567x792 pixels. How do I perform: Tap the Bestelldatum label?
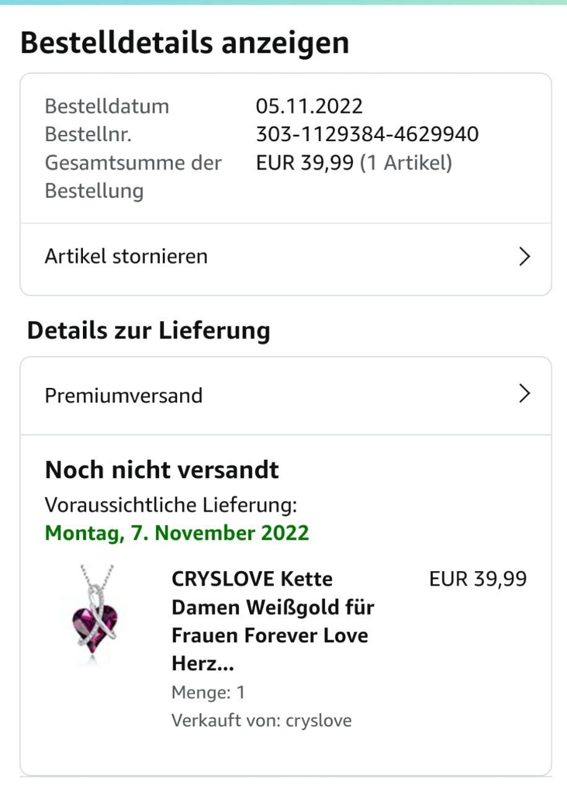pyautogui.click(x=106, y=106)
